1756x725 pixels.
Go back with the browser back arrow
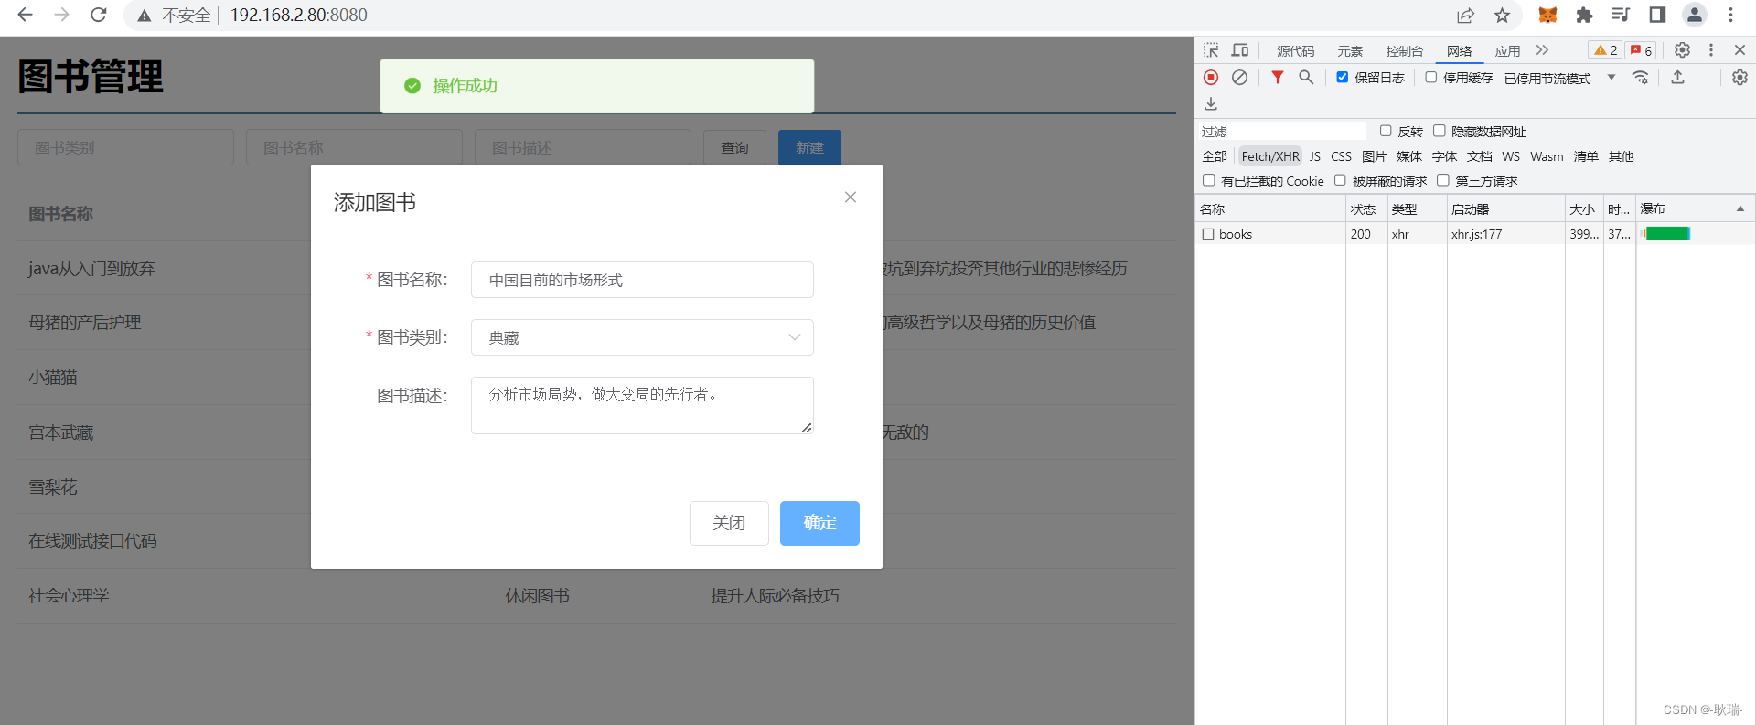pyautogui.click(x=25, y=15)
